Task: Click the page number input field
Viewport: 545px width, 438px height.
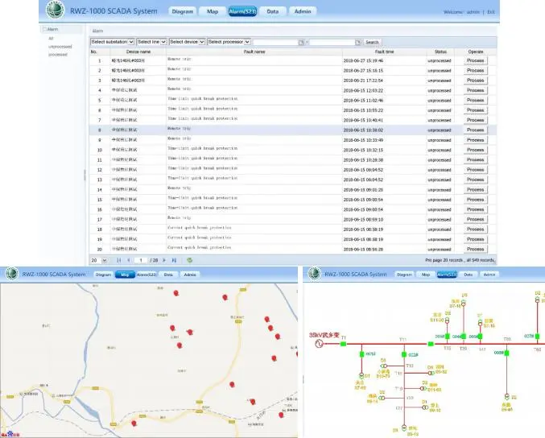Action: pyautogui.click(x=141, y=260)
